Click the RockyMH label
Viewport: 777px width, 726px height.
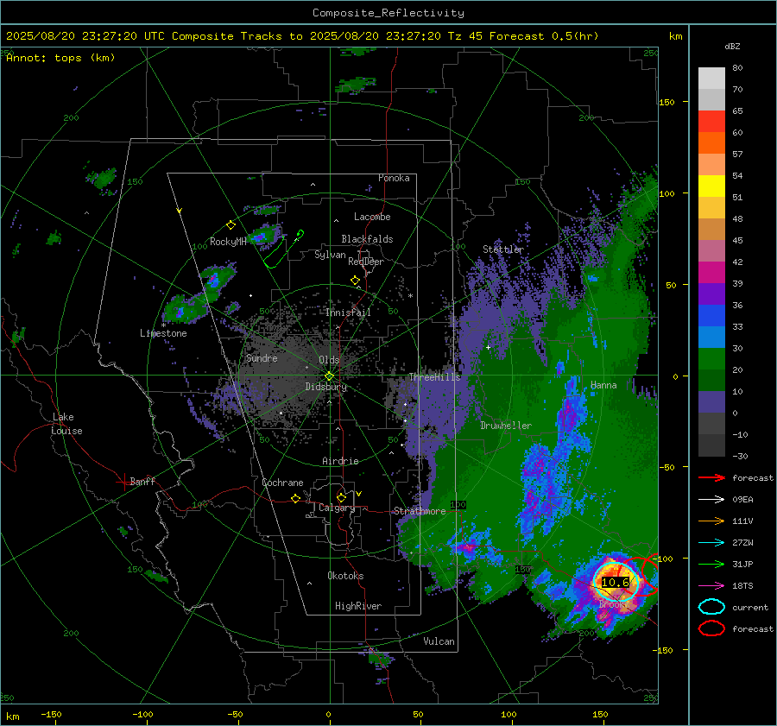click(x=228, y=242)
